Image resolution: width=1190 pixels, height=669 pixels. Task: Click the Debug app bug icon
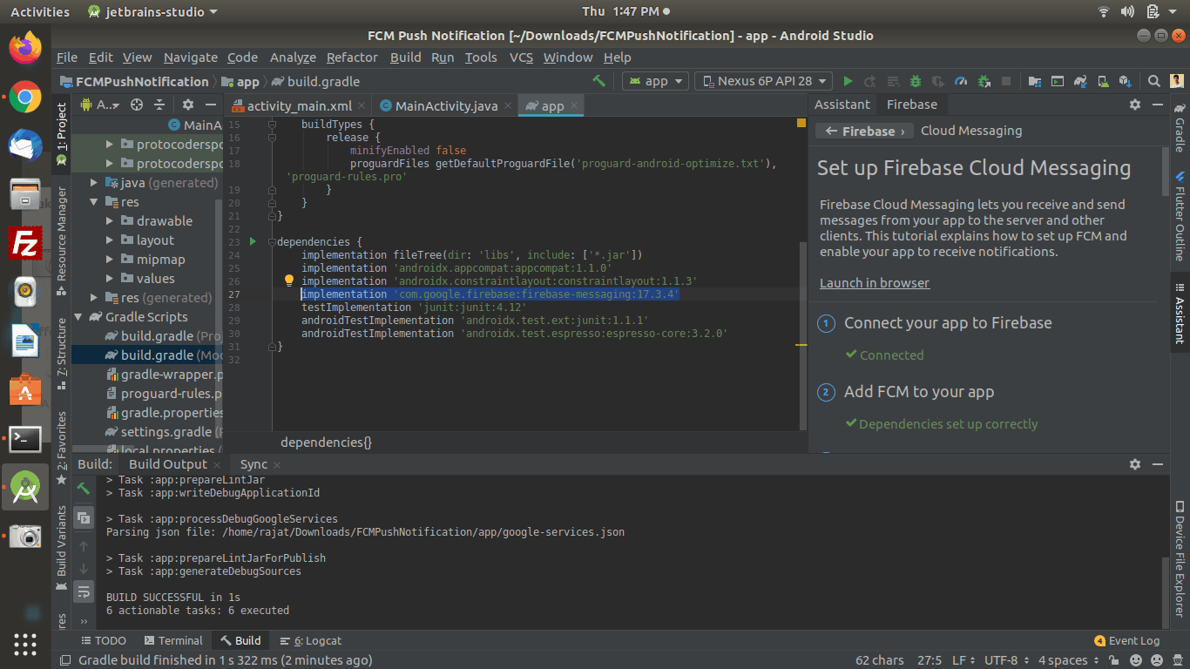[915, 81]
